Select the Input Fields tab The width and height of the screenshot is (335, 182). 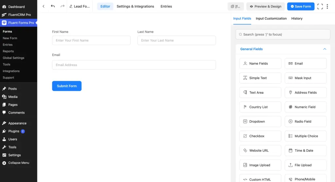[242, 18]
